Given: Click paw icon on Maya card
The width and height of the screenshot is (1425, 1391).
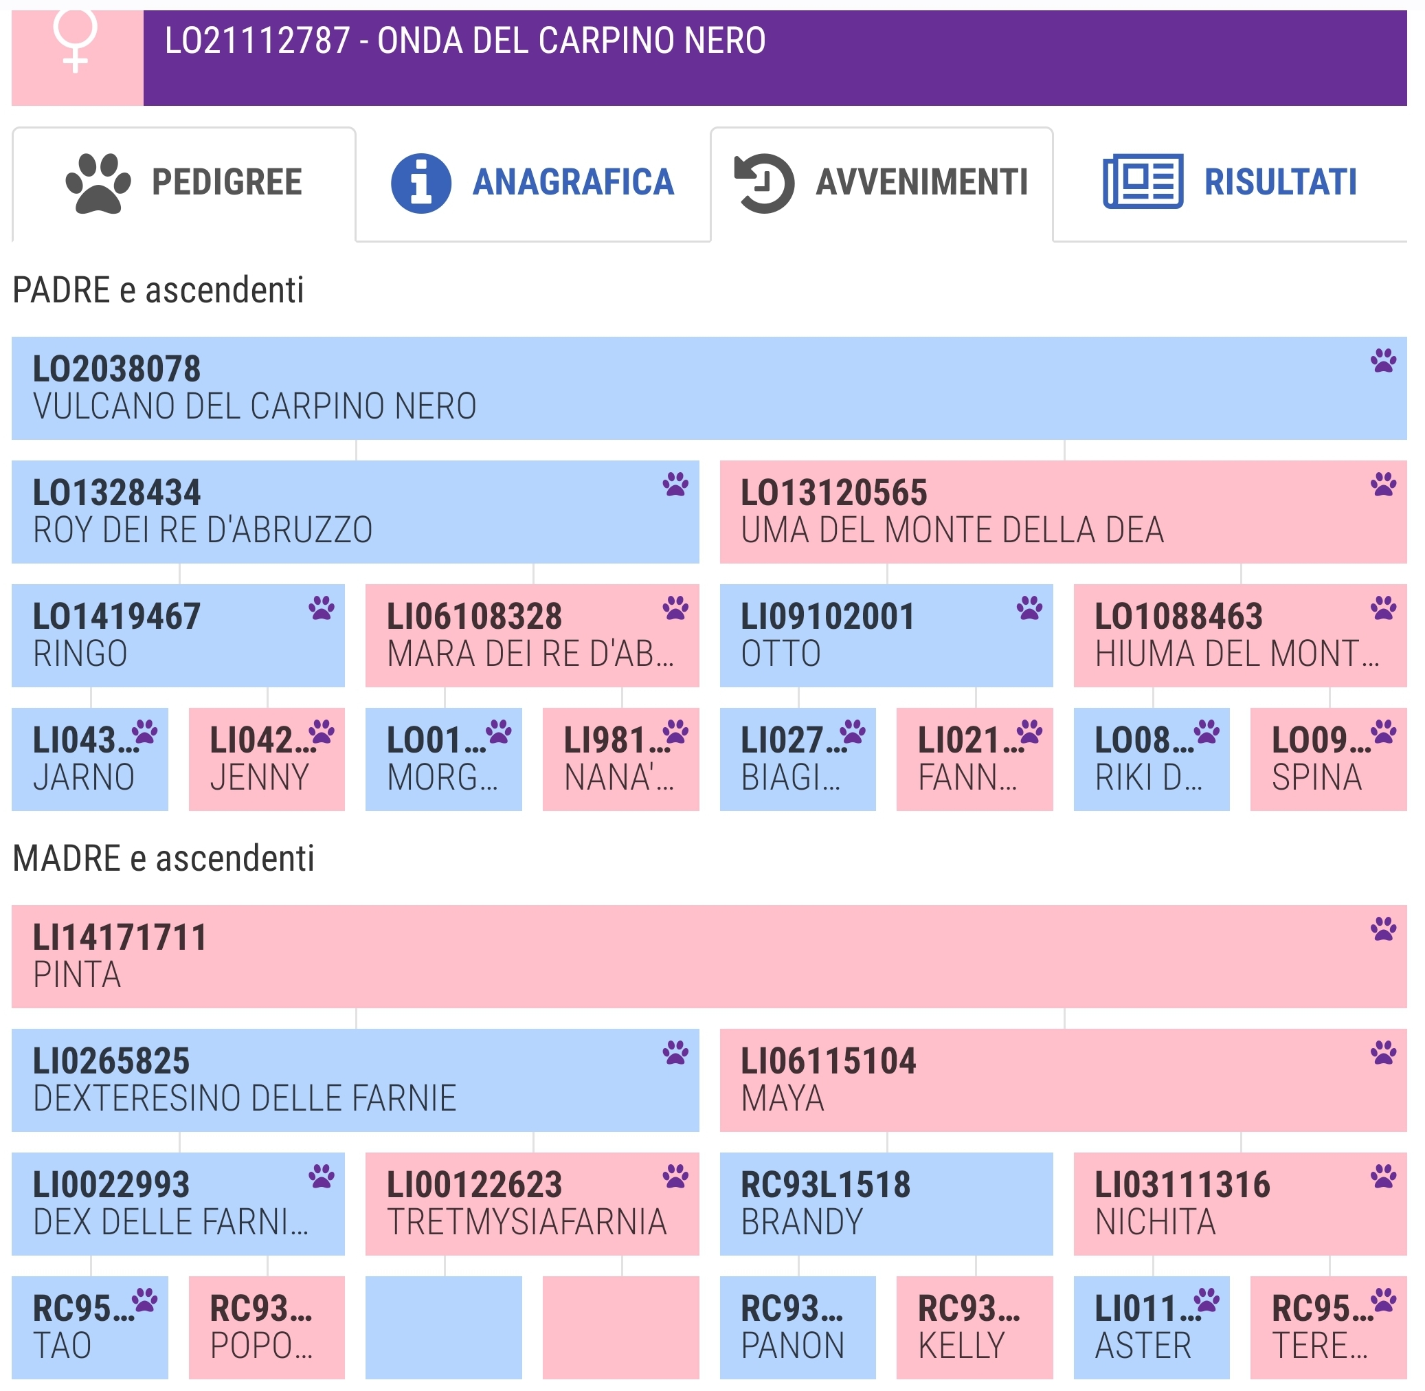Looking at the screenshot, I should [x=1382, y=1053].
